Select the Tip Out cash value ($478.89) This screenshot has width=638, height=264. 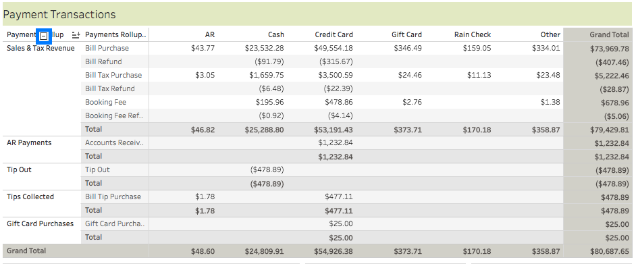click(x=267, y=169)
